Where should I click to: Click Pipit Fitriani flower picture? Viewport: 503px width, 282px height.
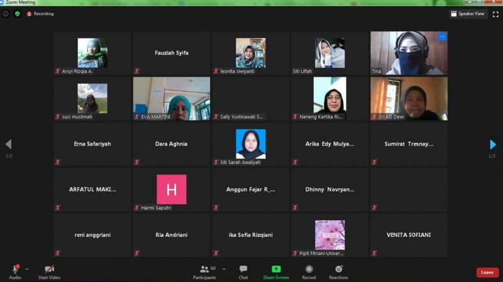(x=329, y=235)
